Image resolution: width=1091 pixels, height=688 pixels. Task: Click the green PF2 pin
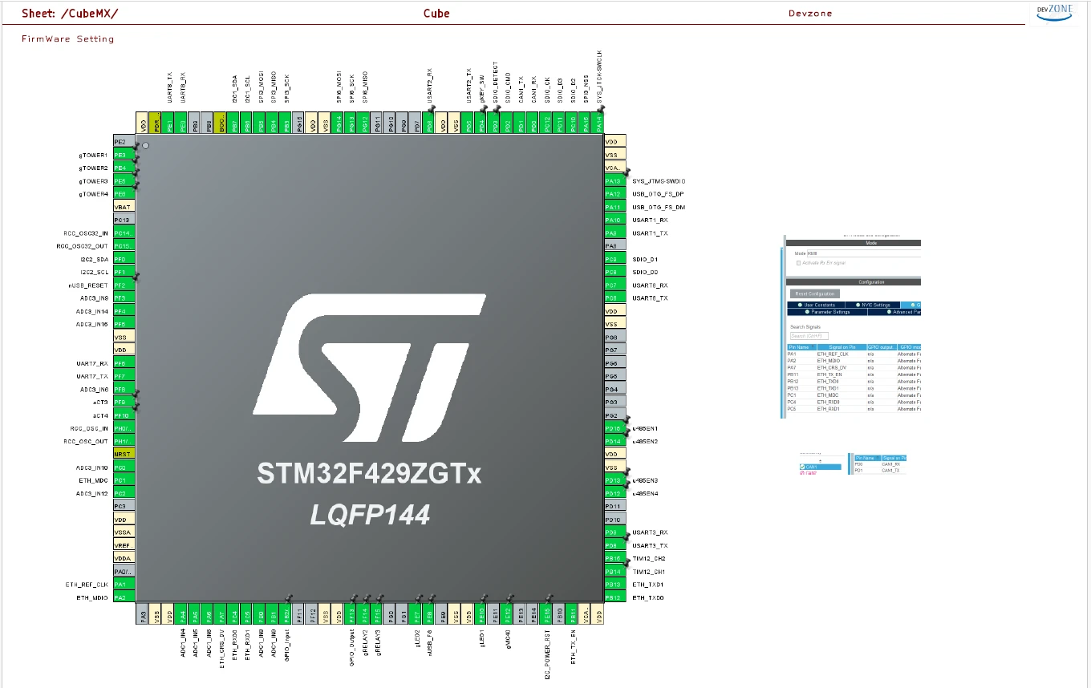[124, 285]
